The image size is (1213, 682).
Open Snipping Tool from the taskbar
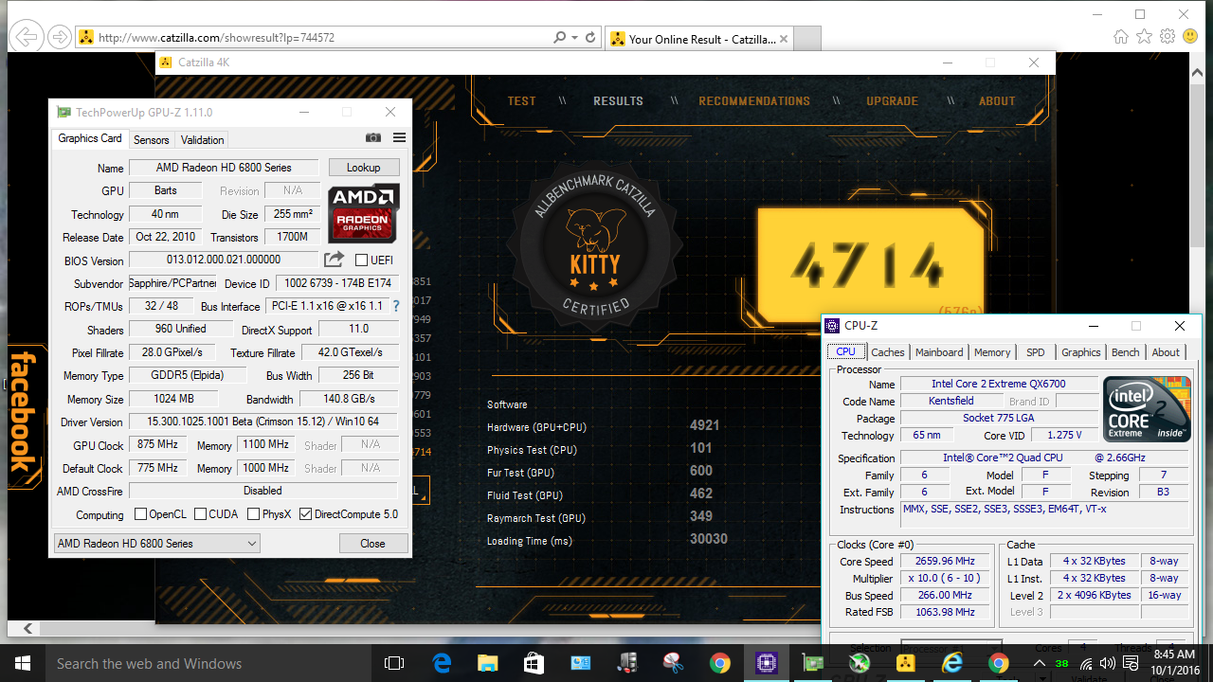[x=673, y=663]
